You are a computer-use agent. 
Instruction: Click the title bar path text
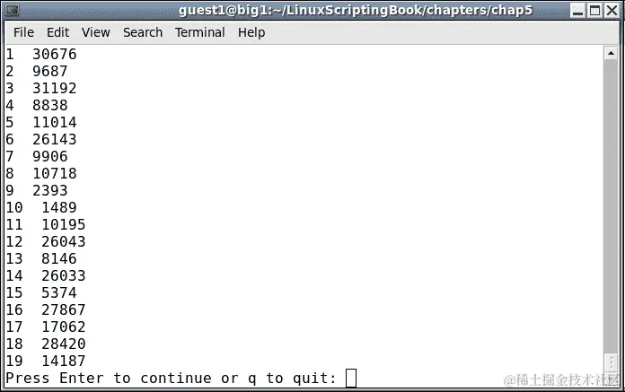click(x=355, y=11)
